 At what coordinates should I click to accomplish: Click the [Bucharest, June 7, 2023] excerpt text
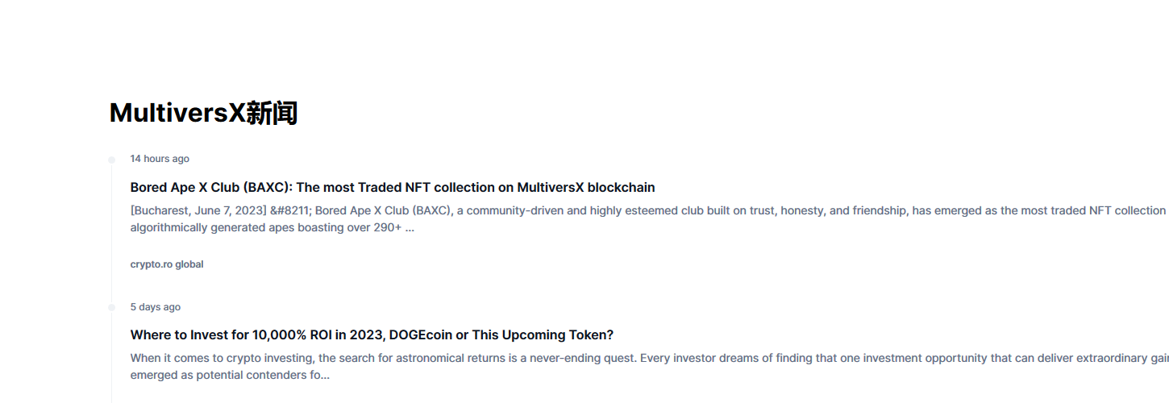(198, 210)
